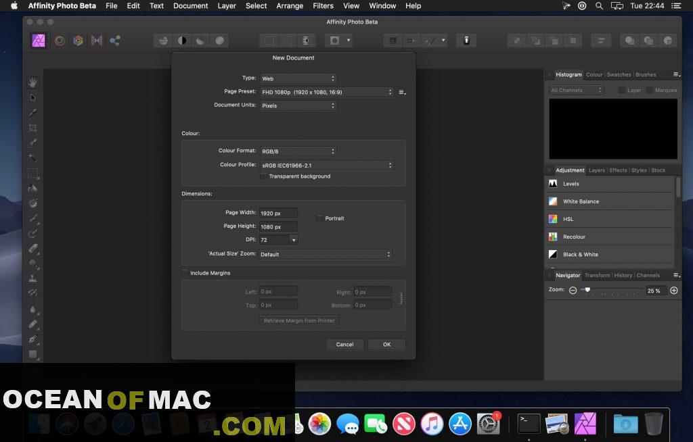Open the File menu
The height and width of the screenshot is (442, 693).
coord(112,5)
